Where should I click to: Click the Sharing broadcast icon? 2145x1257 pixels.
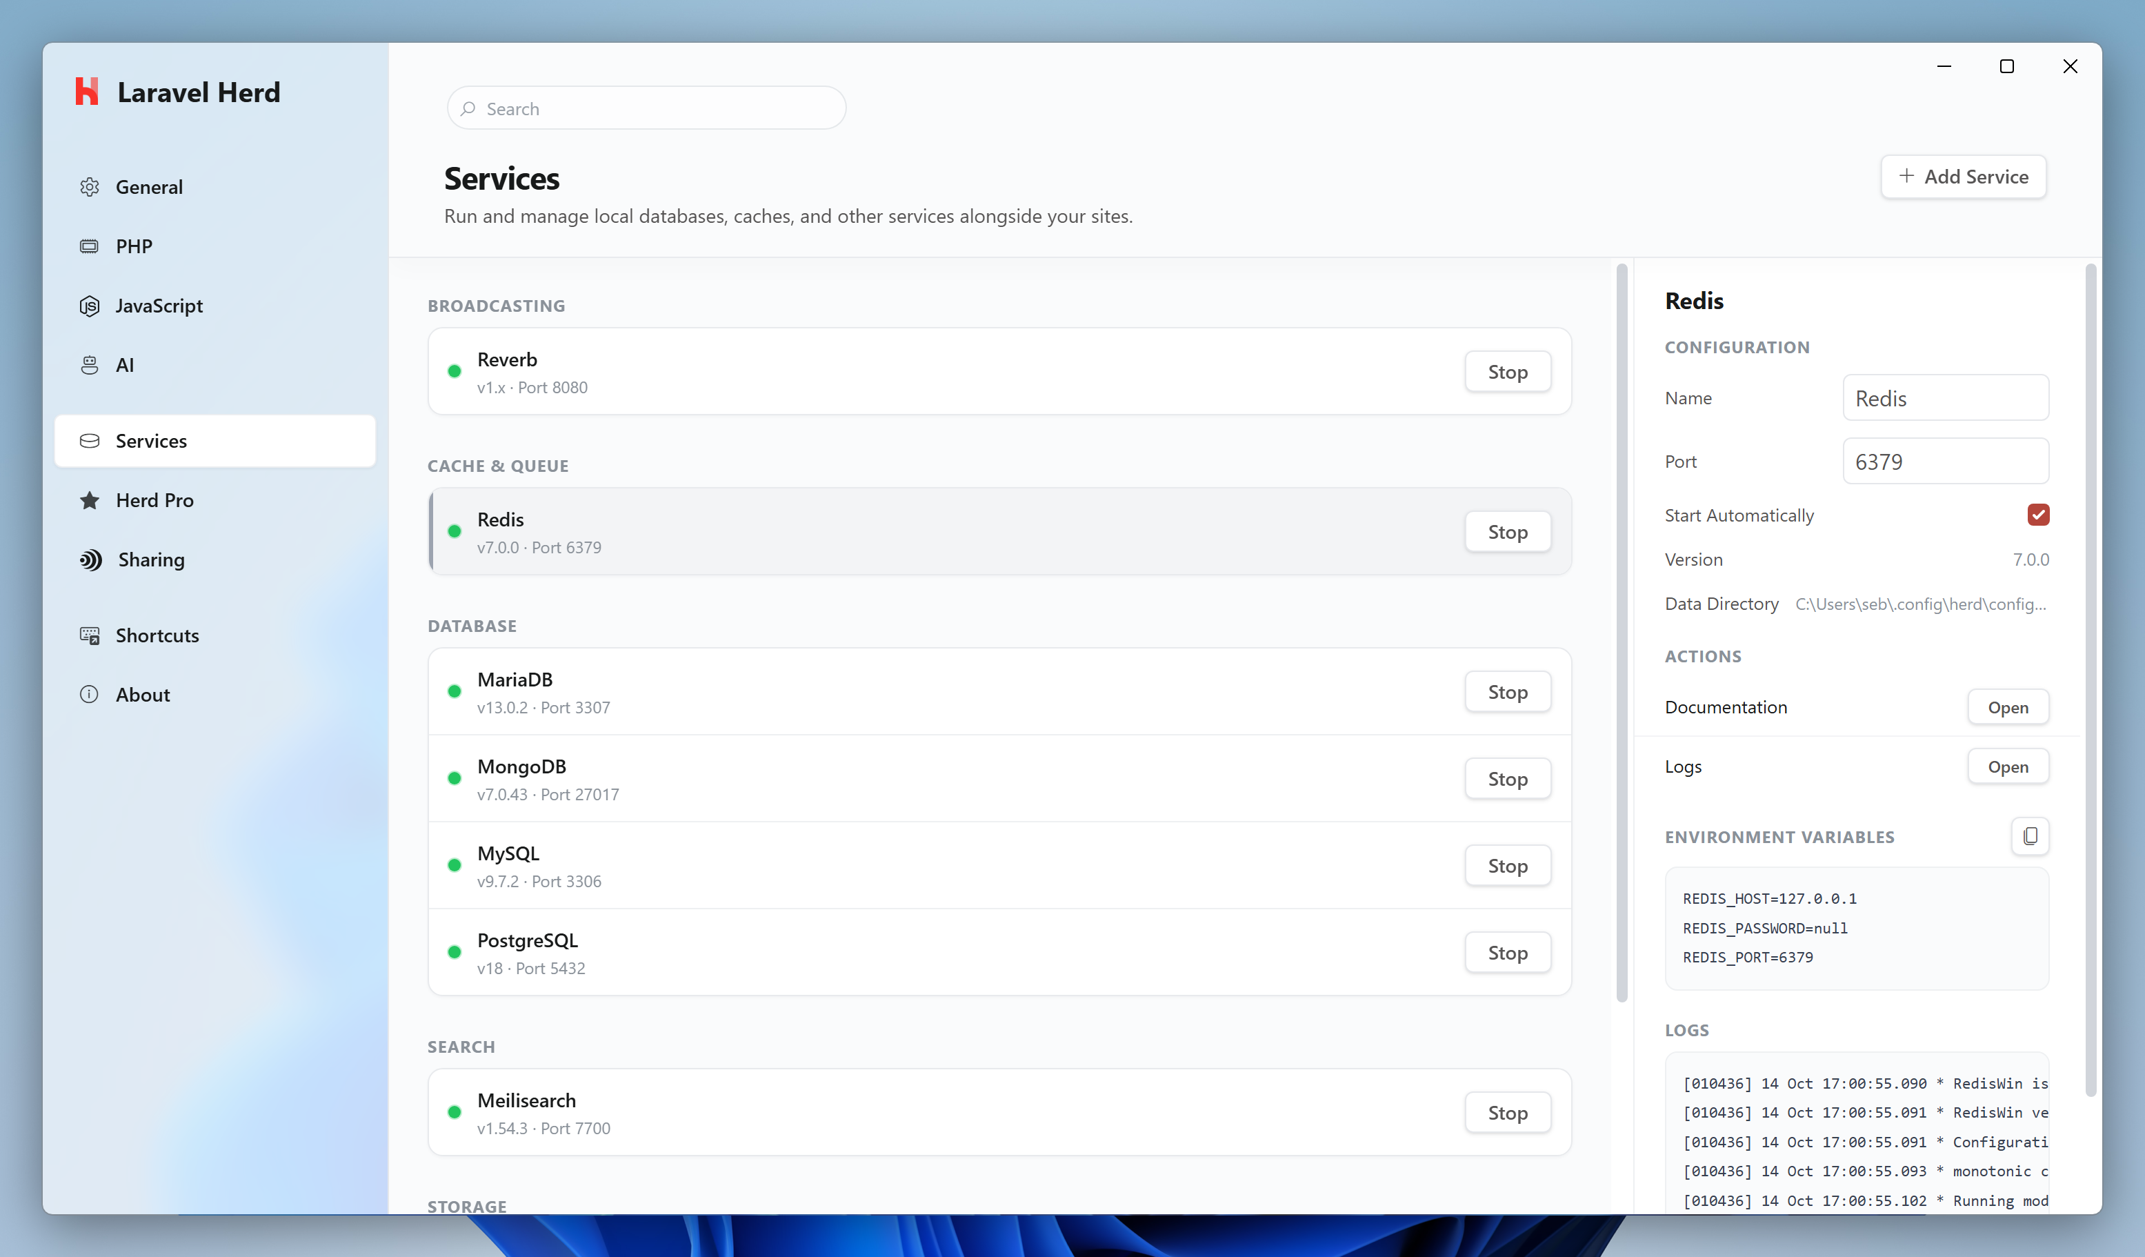tap(90, 560)
